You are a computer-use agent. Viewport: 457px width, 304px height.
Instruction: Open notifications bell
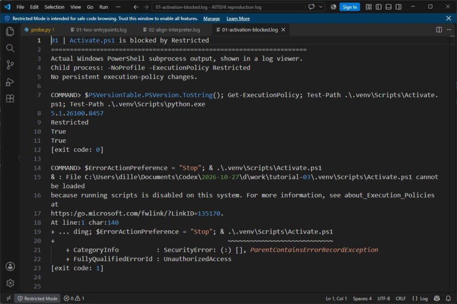(448, 299)
